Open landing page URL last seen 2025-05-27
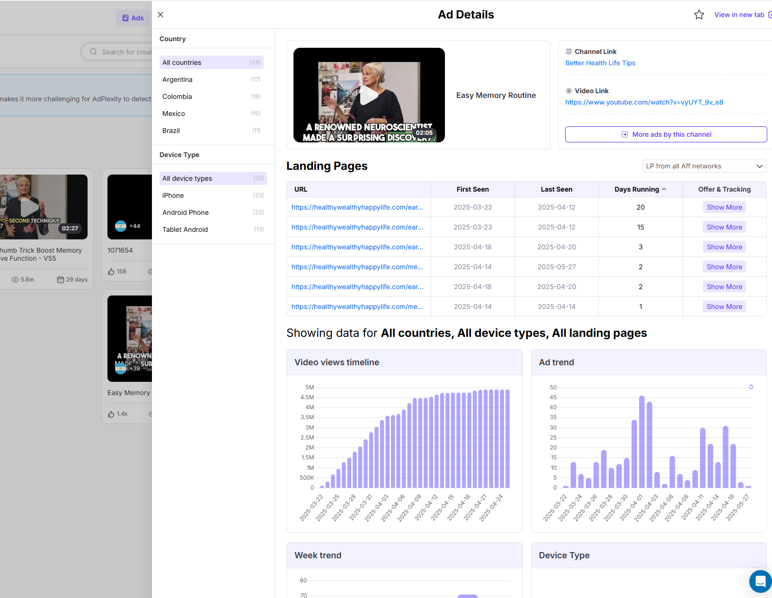Image resolution: width=772 pixels, height=598 pixels. point(357,267)
